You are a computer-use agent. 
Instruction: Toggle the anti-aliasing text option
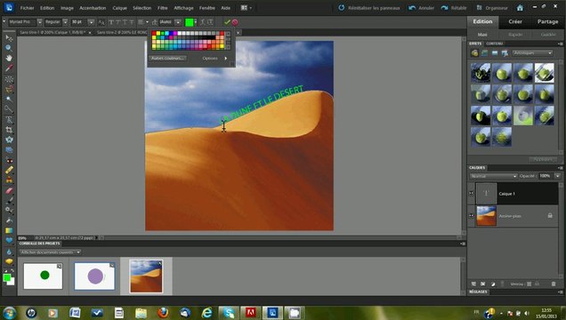click(101, 22)
